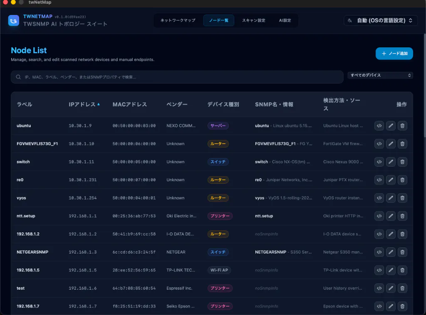Click IP address 192.168.1.6
The height and width of the screenshot is (315, 426).
pyautogui.click(x=83, y=288)
